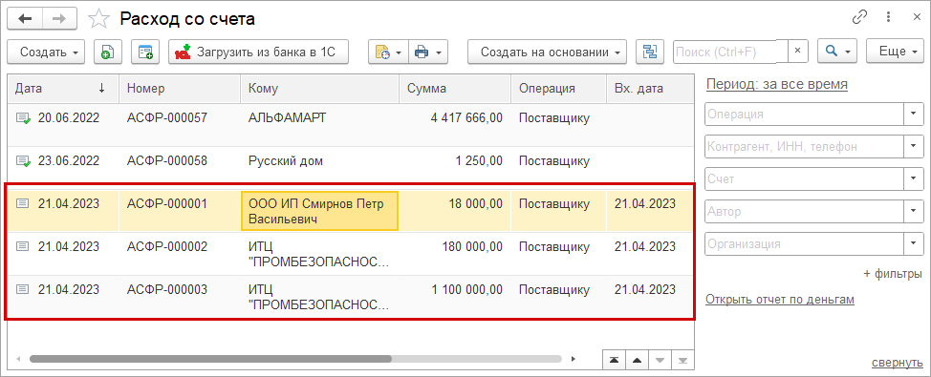Select the posted document icon for 20.06.2022

[23, 118]
